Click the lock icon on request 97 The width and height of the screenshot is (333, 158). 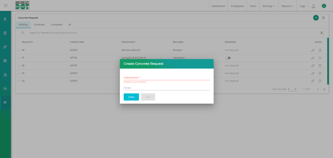320,58
